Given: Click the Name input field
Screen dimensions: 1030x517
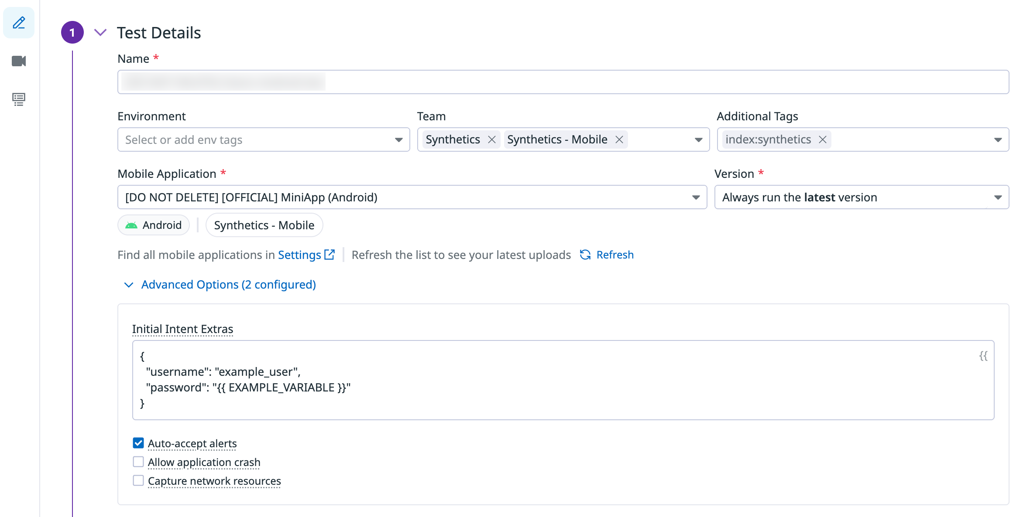Looking at the screenshot, I should 563,82.
